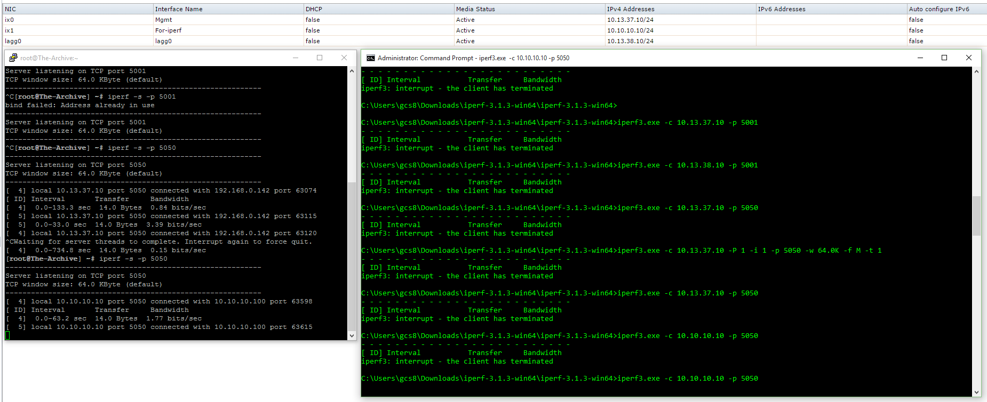Click the line showing 3.39 bits/sec bandwidth
The image size is (987, 402).
104,224
